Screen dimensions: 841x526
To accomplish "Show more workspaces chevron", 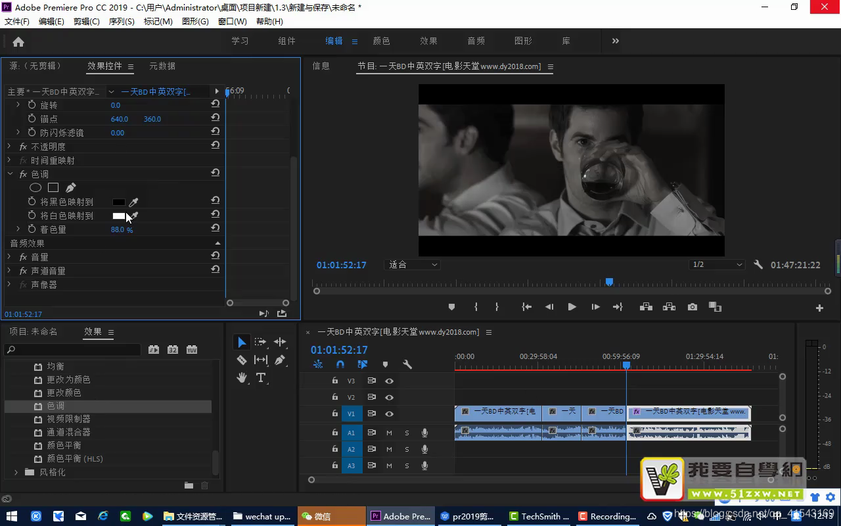I will tap(616, 41).
